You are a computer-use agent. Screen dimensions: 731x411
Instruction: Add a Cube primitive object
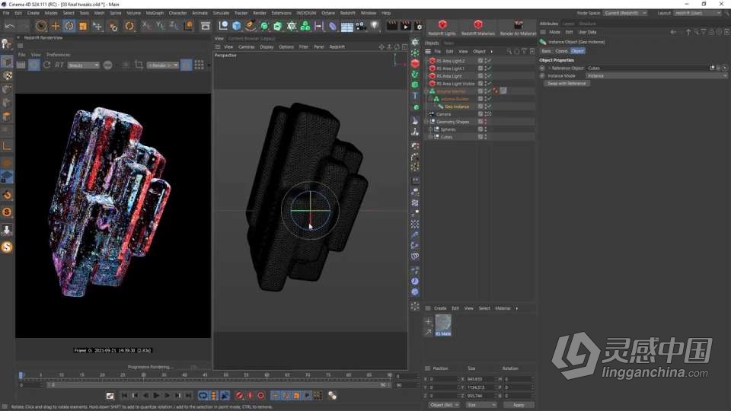click(x=237, y=26)
